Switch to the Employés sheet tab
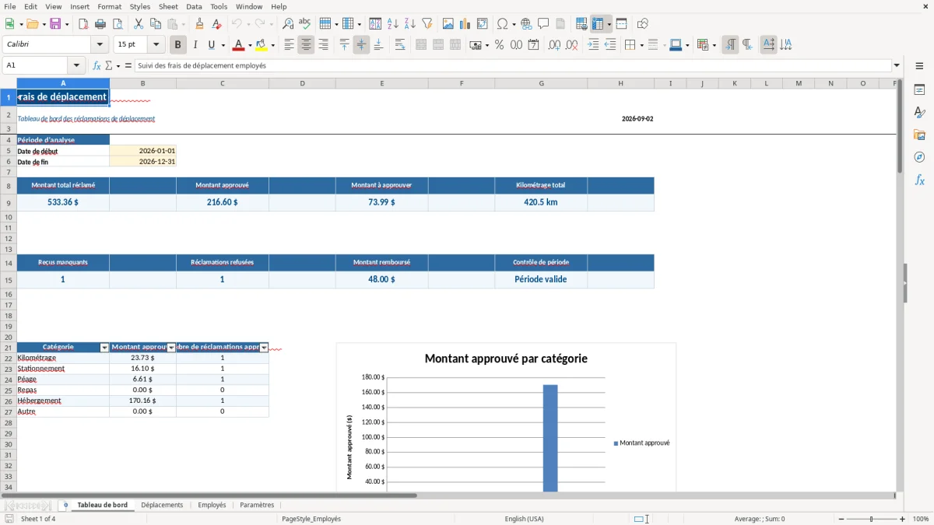934x525 pixels. click(212, 506)
